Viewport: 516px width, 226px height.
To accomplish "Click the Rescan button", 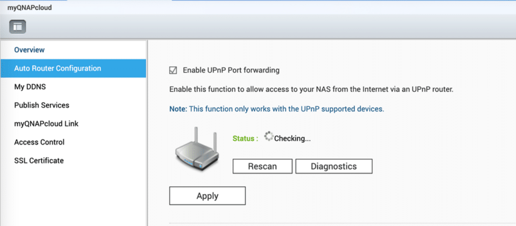I will [x=262, y=166].
